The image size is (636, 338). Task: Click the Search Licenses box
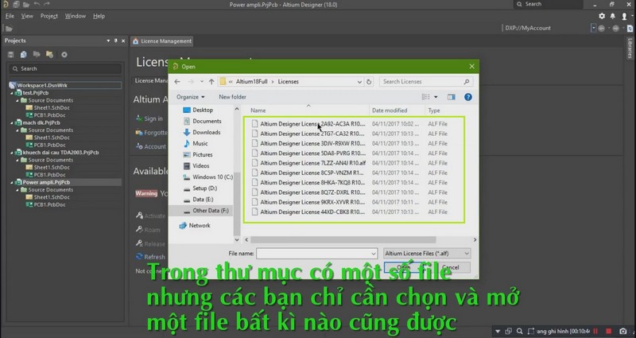click(x=421, y=81)
